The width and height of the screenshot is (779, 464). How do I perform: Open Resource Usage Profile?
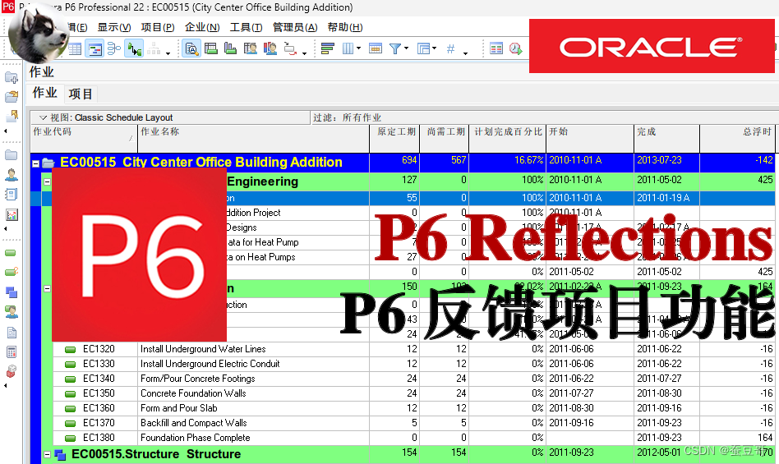click(270, 48)
